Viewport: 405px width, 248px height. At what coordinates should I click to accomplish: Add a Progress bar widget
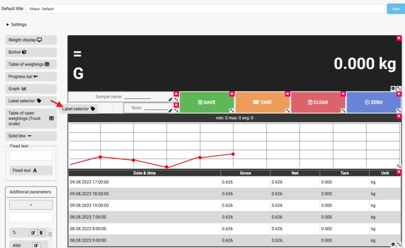[x=31, y=77]
